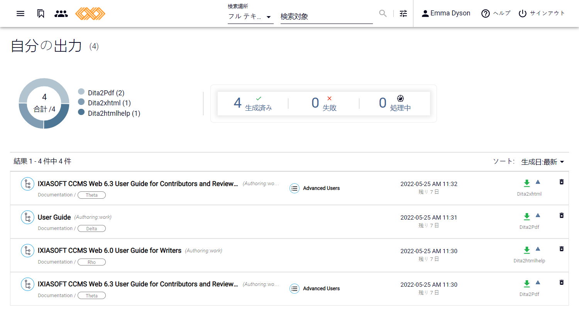Open the collaboration people icon
The height and width of the screenshot is (328, 579).
point(61,14)
